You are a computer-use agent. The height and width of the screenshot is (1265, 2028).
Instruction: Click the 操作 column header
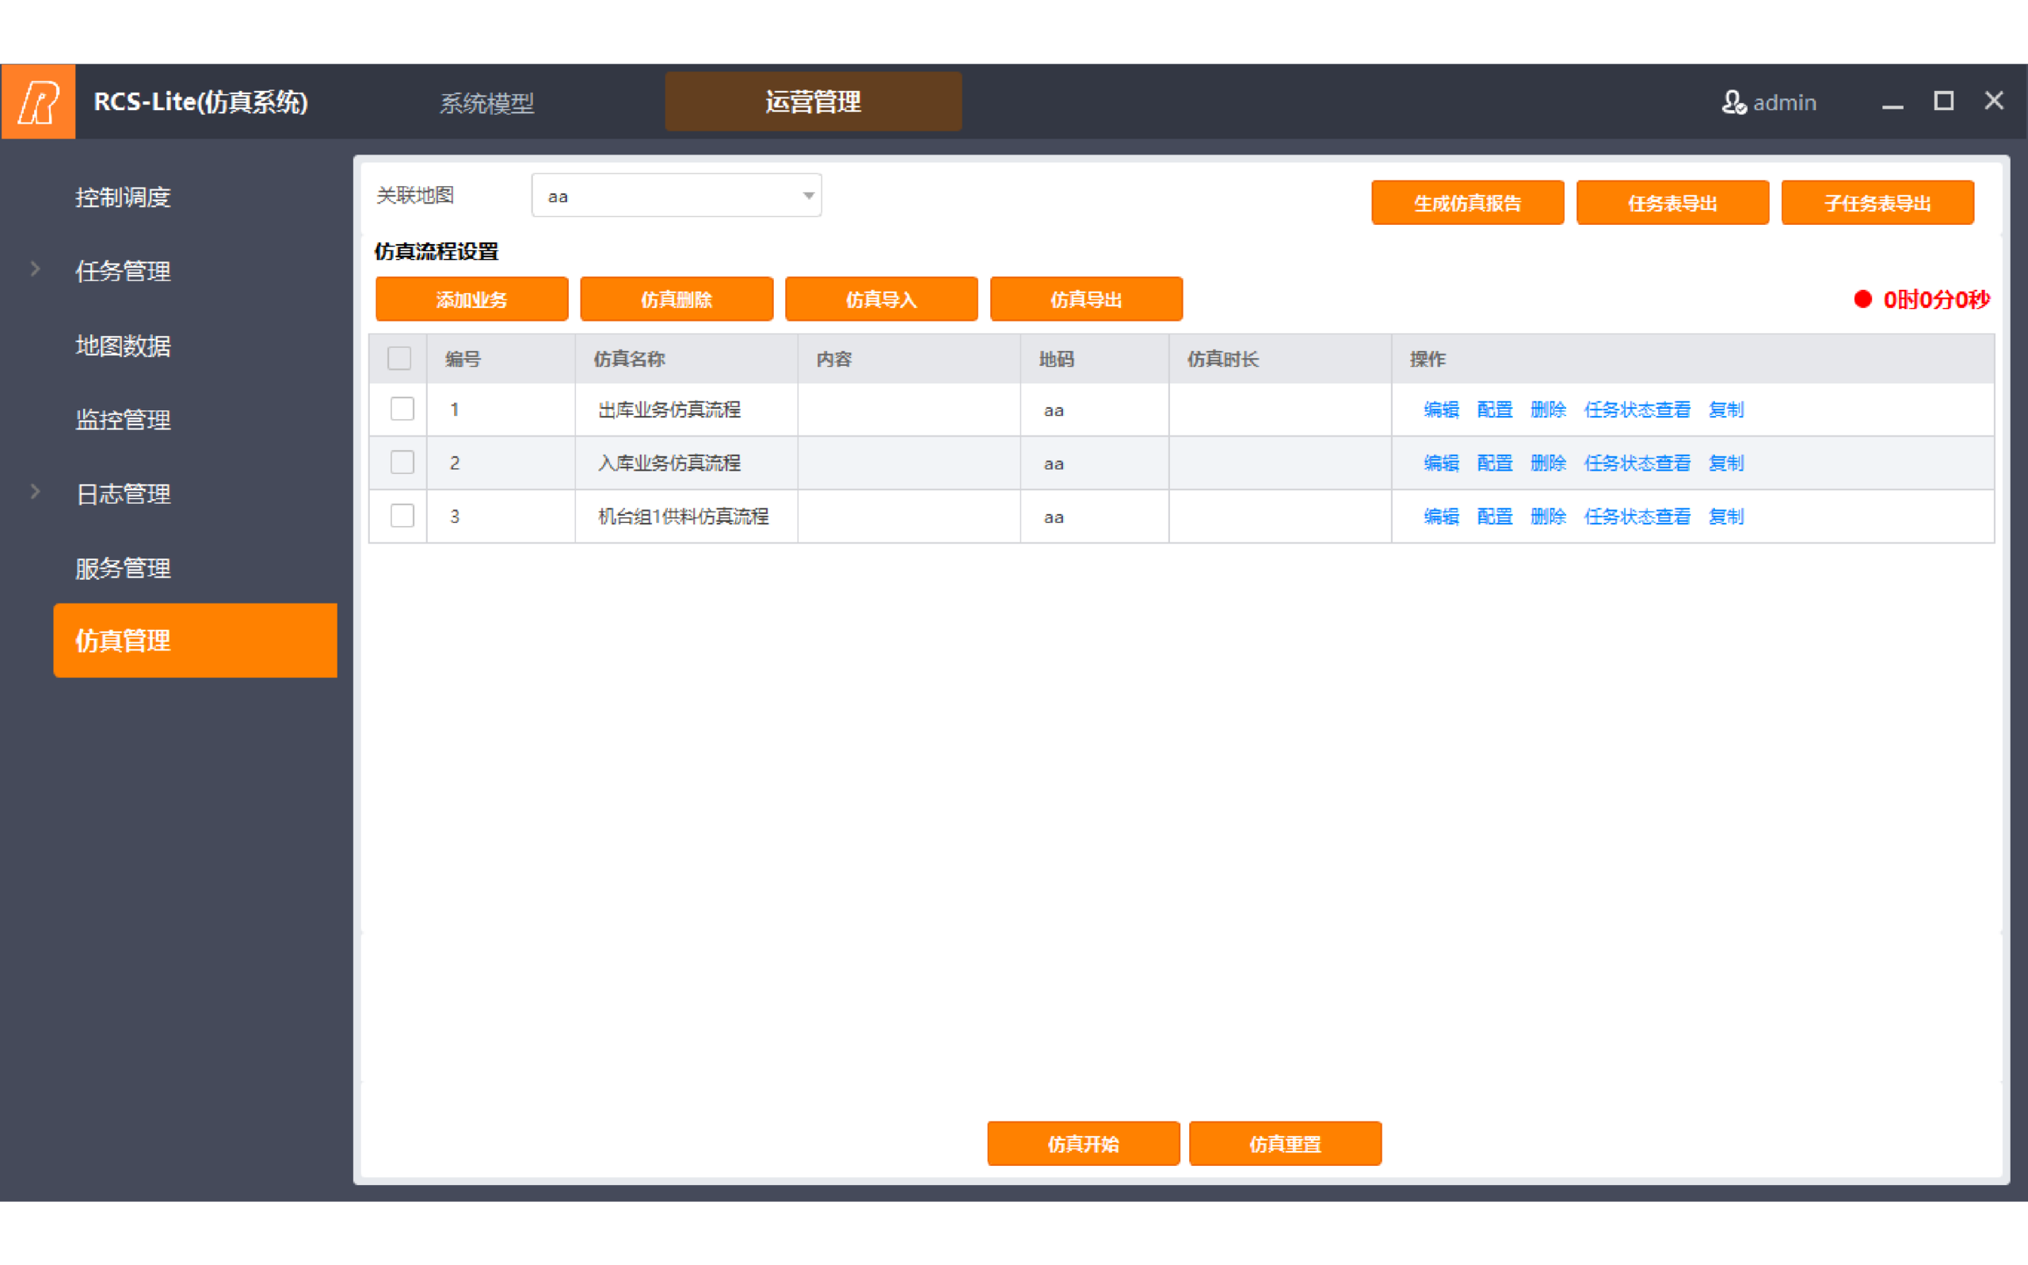pyautogui.click(x=1693, y=359)
